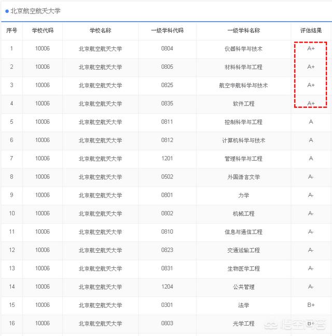Click the A- result for 机械工程

tap(311, 214)
